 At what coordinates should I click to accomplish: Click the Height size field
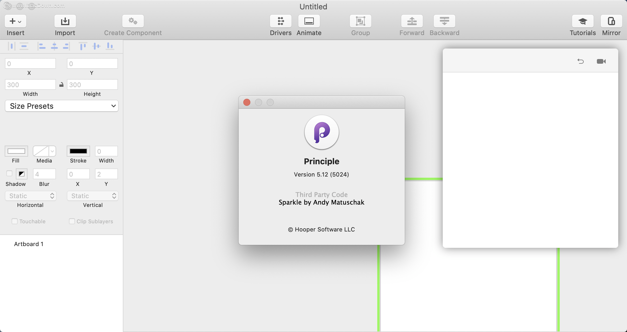92,84
